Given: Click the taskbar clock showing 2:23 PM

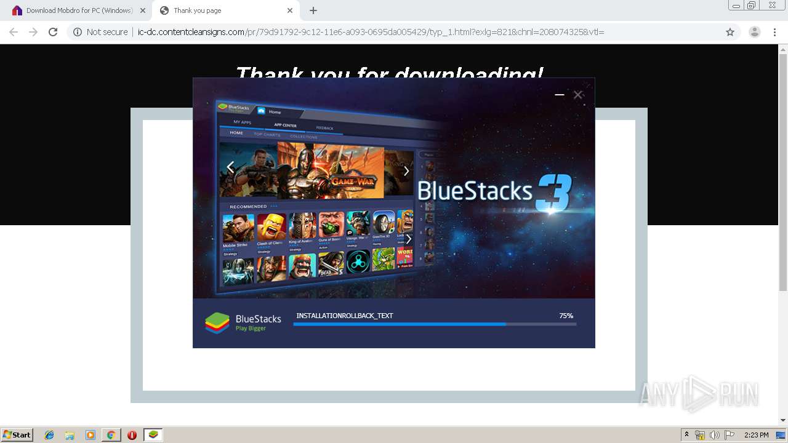Looking at the screenshot, I should point(756,435).
